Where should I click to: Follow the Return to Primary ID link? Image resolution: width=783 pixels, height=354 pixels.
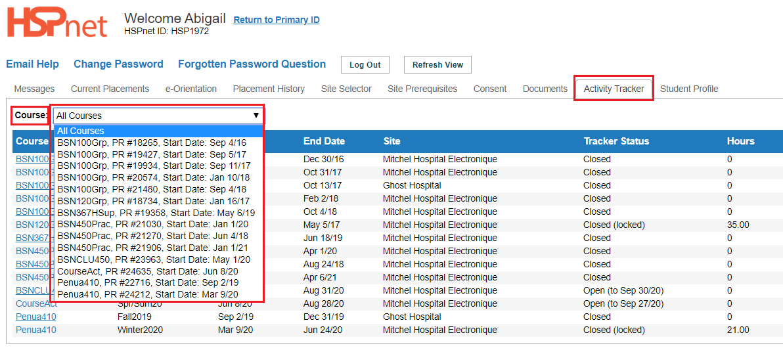tap(277, 20)
